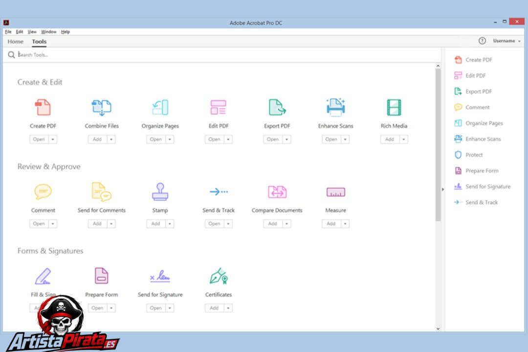Select Prepare Form in the right sidebar
Viewport: 528px width, 352px height.
pyautogui.click(x=476, y=171)
